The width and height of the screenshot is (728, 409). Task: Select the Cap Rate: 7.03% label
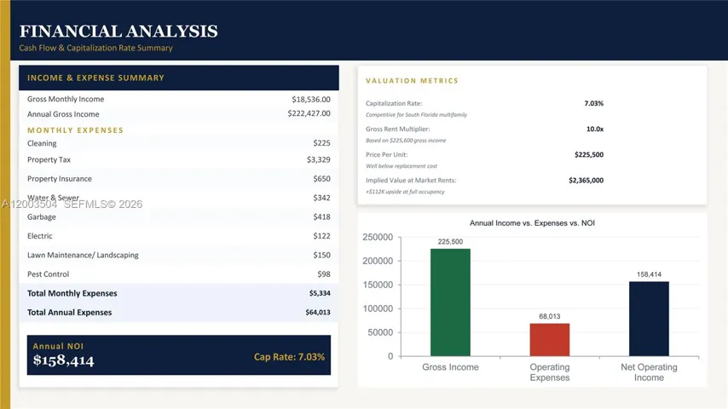[289, 357]
